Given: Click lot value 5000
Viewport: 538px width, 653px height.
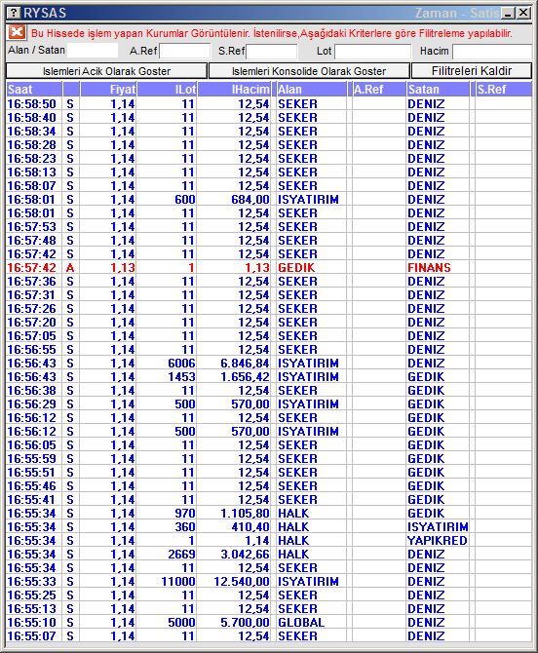Looking at the screenshot, I should click(x=181, y=622).
